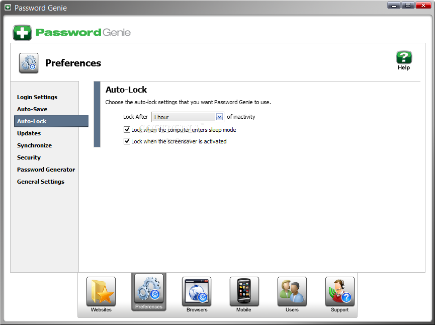Maximize the Password Genie window
This screenshot has width=435, height=325.
408,5
